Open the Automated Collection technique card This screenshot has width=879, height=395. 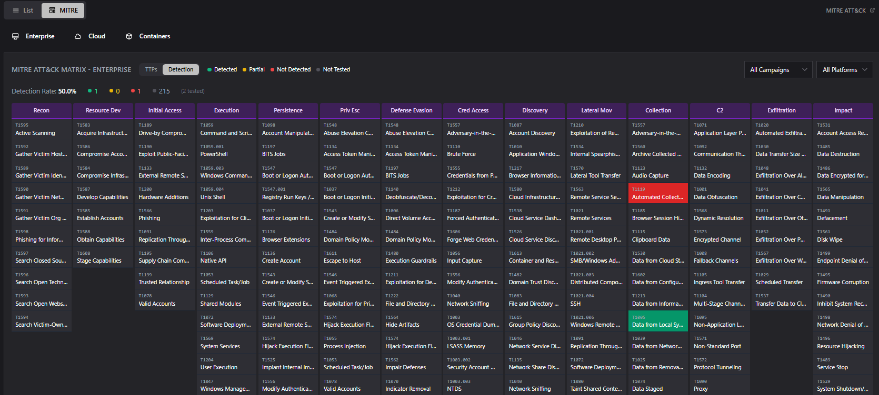pos(658,193)
